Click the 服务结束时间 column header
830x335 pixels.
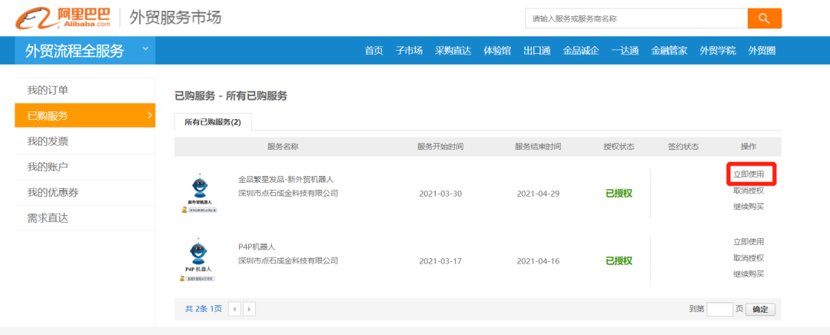[x=538, y=147]
